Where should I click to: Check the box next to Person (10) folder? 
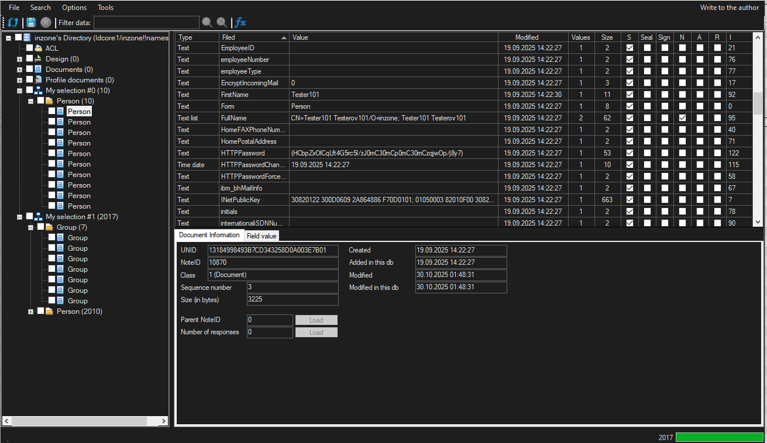(x=42, y=101)
